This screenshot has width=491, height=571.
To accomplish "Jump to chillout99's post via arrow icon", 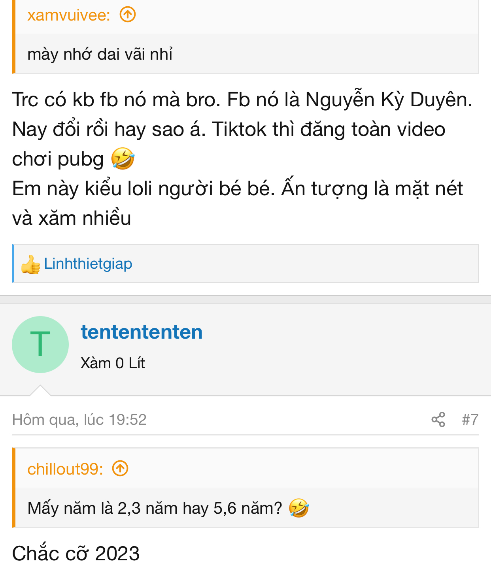I will click(x=120, y=469).
